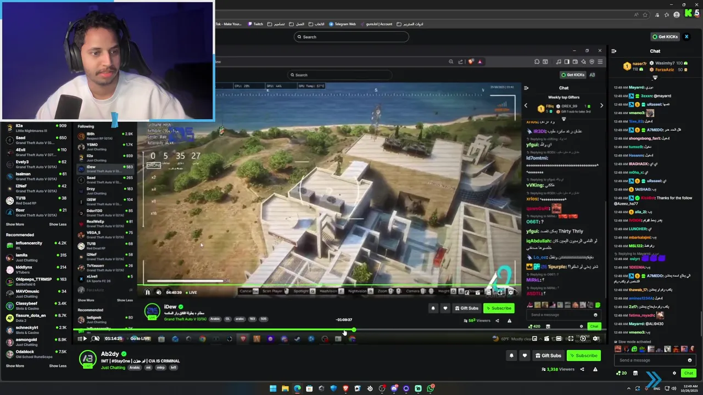Open the Telegram Web bookmark
Viewport: 703px width, 395px height.
[x=343, y=24]
